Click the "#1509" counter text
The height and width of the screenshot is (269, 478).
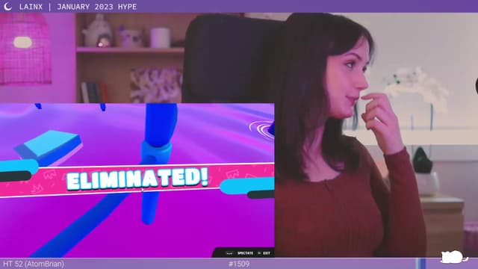[239, 264]
